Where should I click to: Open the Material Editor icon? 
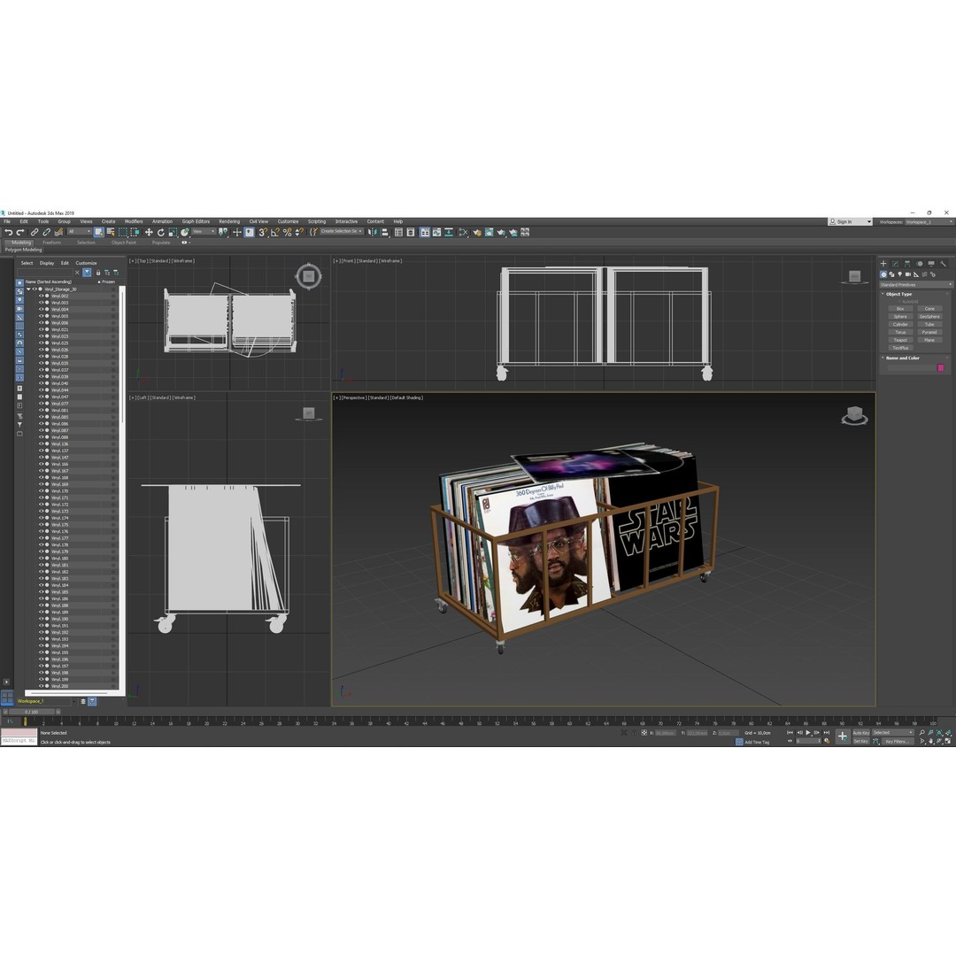tap(463, 232)
